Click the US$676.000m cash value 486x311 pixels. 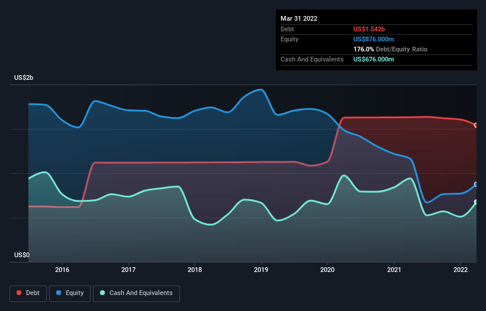click(x=374, y=59)
